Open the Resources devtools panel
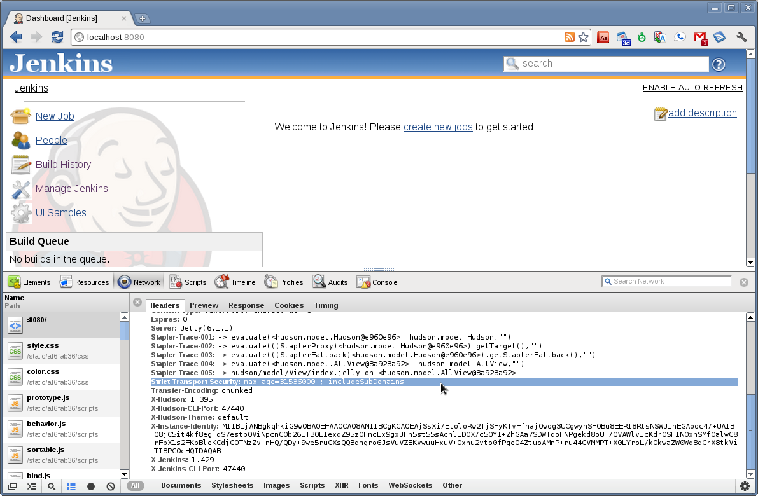Image resolution: width=758 pixels, height=496 pixels. [x=84, y=282]
